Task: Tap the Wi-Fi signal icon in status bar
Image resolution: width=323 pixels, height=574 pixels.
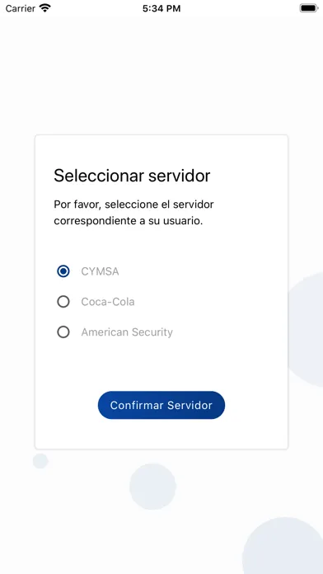Action: [45, 8]
